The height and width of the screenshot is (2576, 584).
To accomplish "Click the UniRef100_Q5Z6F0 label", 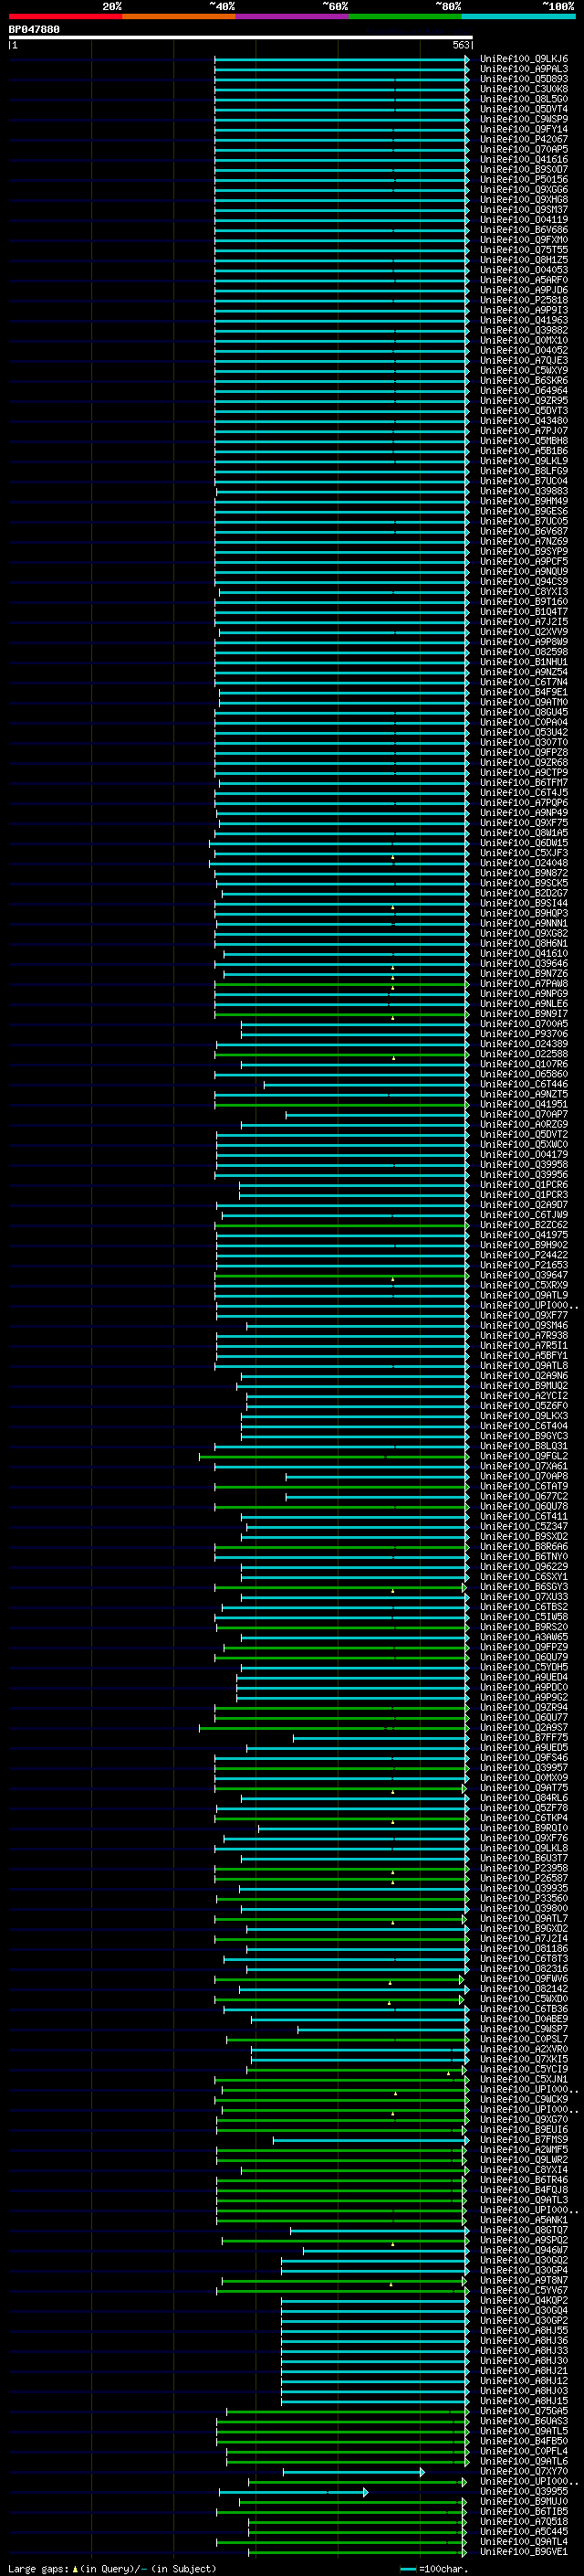I will pos(524,1406).
